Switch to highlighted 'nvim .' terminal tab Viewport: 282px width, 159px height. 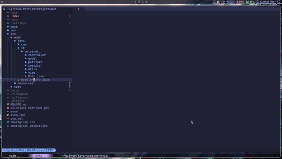pyautogui.click(x=40, y=155)
